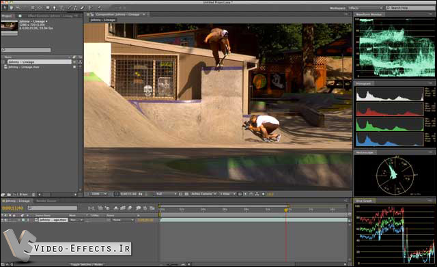Hide video for the Johnny layer in the timeline
This screenshot has width=437, height=267.
pyautogui.click(x=3, y=220)
